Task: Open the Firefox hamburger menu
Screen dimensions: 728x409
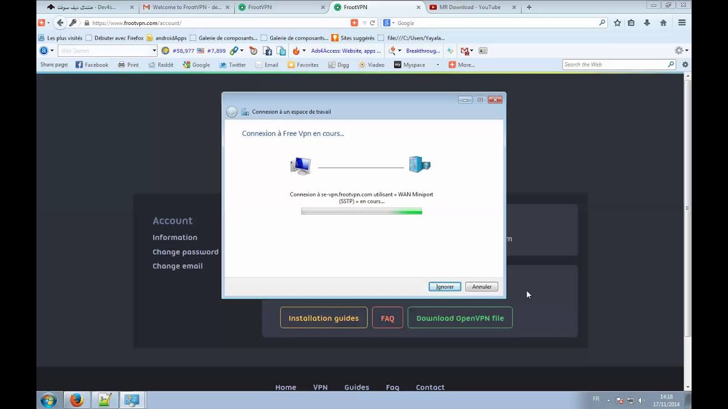Action: [x=682, y=23]
